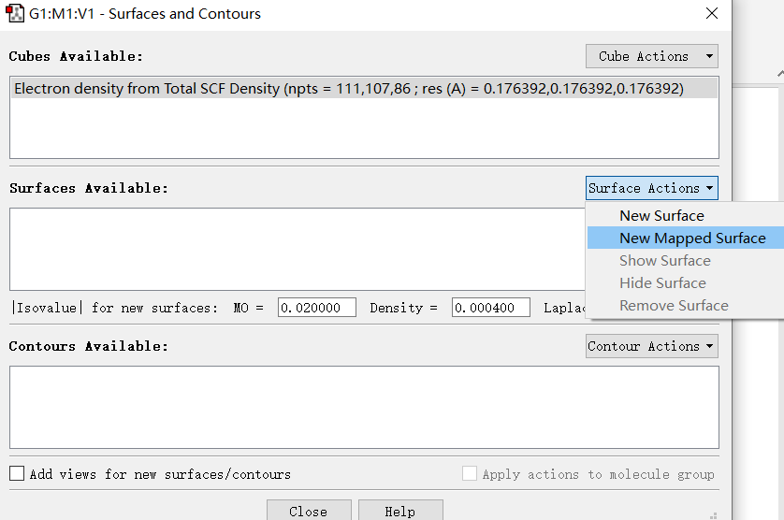Click inside the Contours Available list
784x520 pixels.
coord(364,407)
